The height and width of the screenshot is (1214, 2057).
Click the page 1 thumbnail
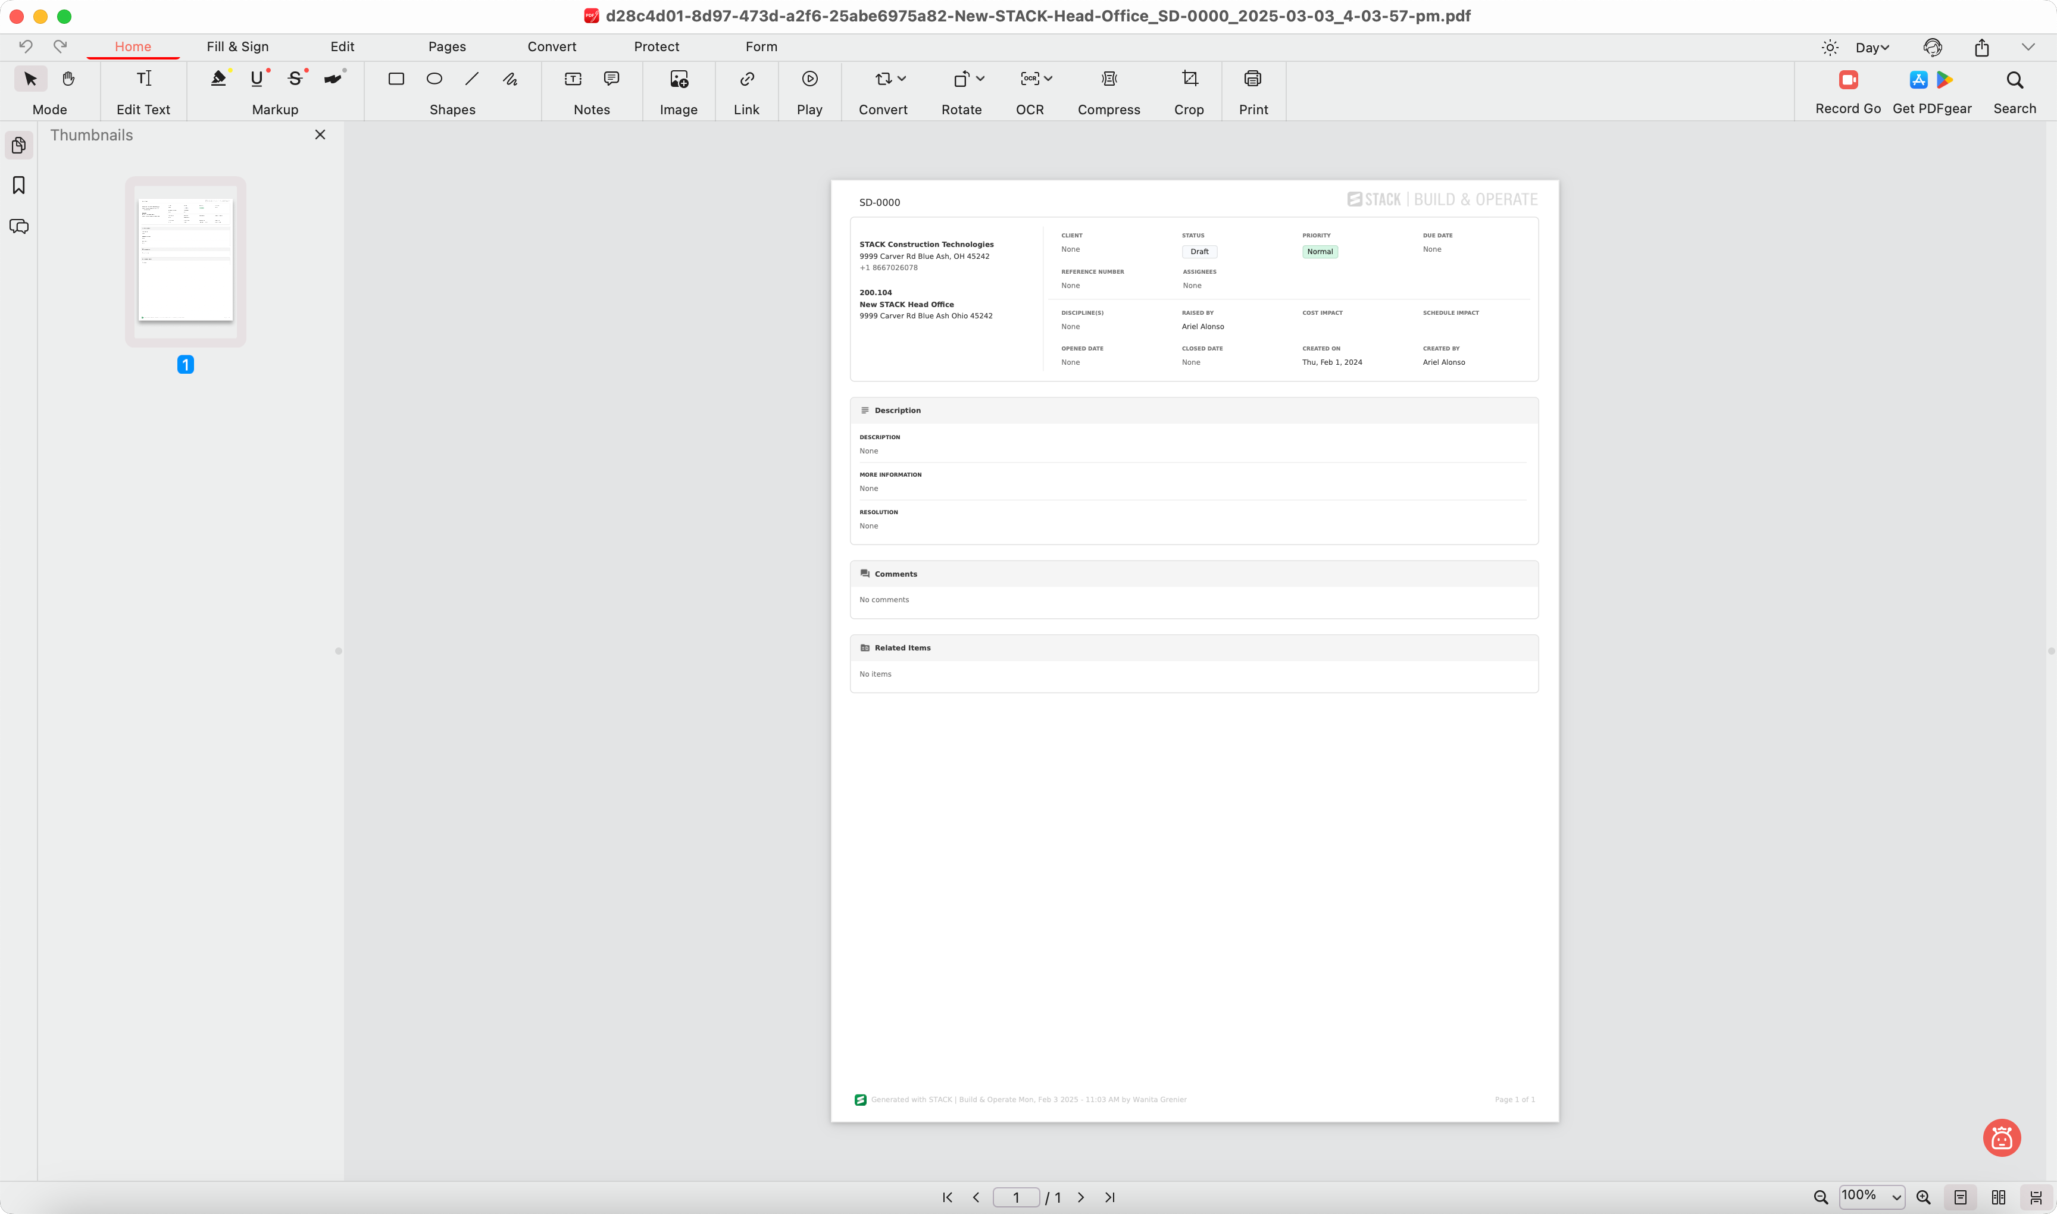click(185, 260)
